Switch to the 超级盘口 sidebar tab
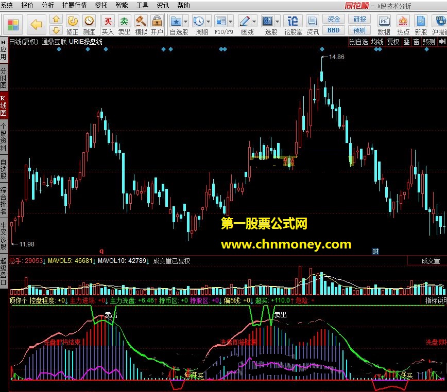Viewport: 447px width, 392px height. tap(4, 271)
